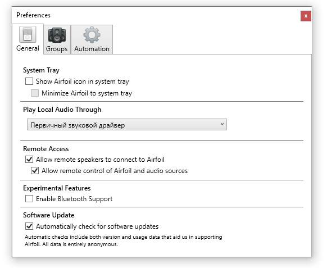Open the Automation tab label
327x268 pixels.
(92, 49)
